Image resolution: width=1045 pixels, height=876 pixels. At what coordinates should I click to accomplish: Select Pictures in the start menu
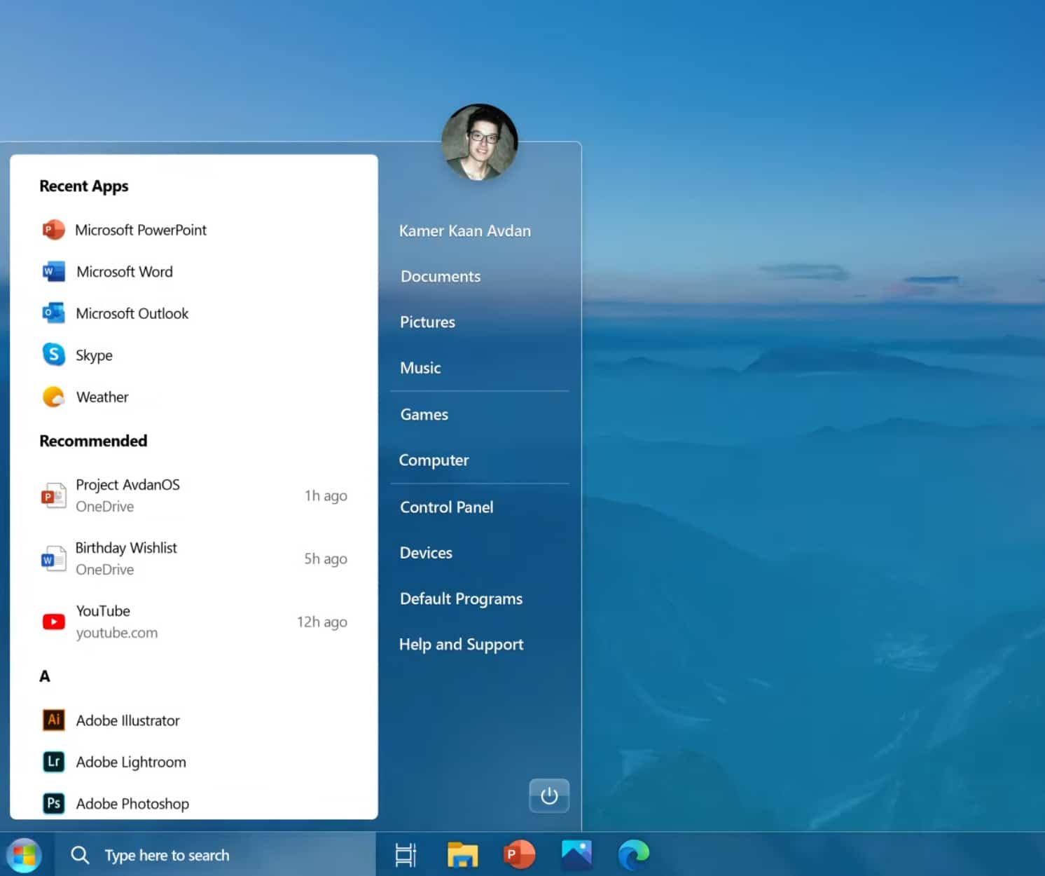click(427, 322)
